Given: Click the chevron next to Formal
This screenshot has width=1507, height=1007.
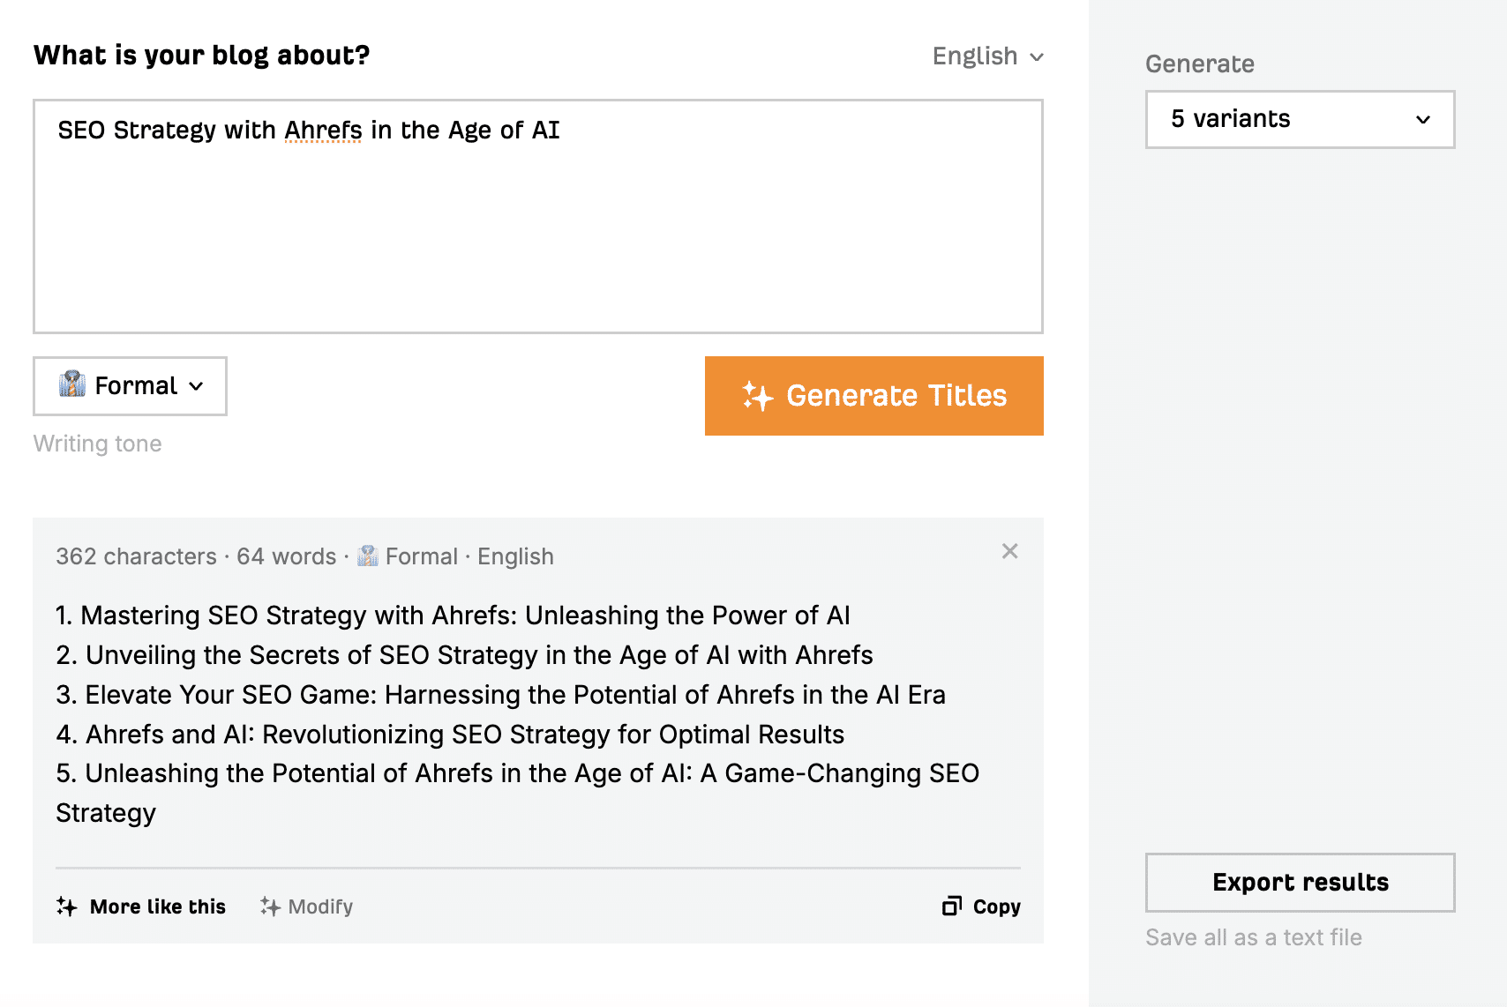Looking at the screenshot, I should click(x=197, y=386).
